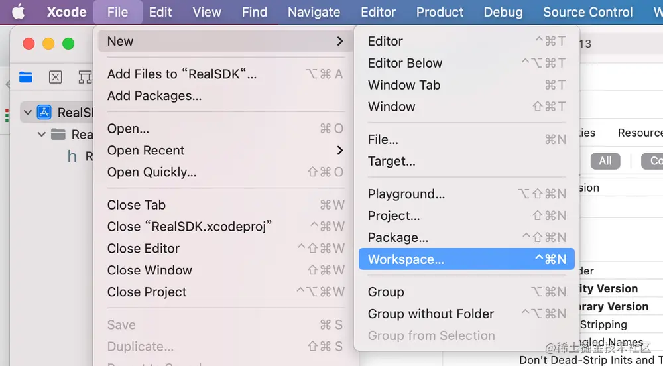Open the Editor menu in menu bar
Screen dimensions: 663x366
pos(378,12)
